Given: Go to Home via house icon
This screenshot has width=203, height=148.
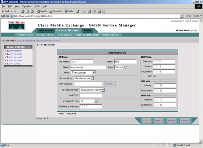Looking at the screenshot, I should [x=32, y=11].
